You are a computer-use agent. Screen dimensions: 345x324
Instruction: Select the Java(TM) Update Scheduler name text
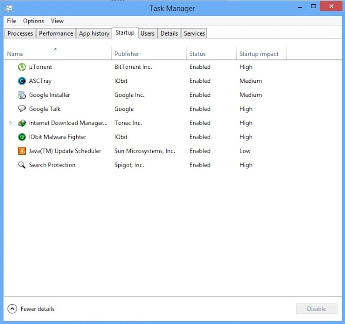65,151
